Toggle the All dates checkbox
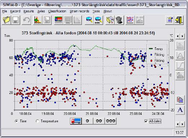 146,121
